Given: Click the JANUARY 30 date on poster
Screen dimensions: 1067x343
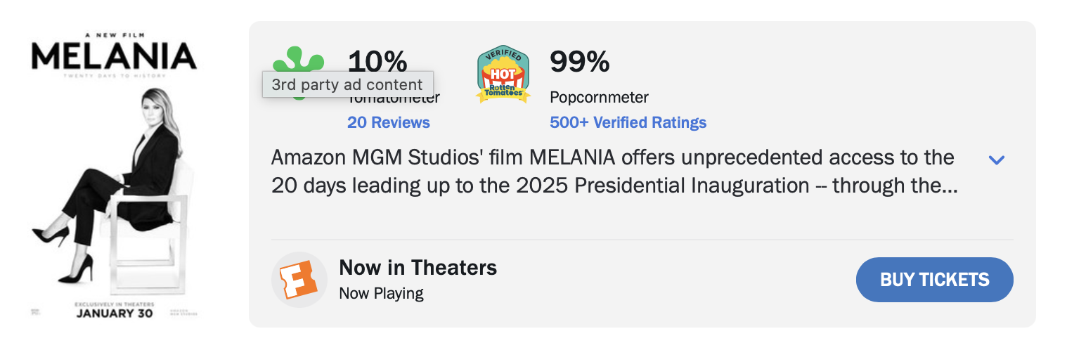Looking at the screenshot, I should (x=114, y=313).
